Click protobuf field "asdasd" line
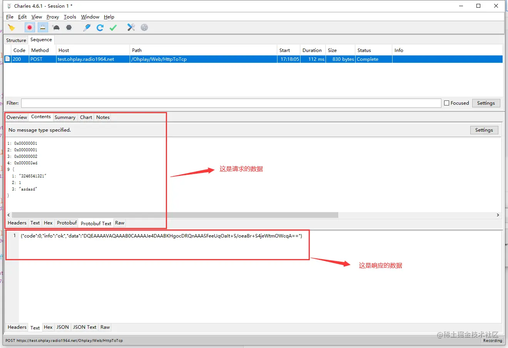Image resolution: width=508 pixels, height=348 pixels. point(24,189)
